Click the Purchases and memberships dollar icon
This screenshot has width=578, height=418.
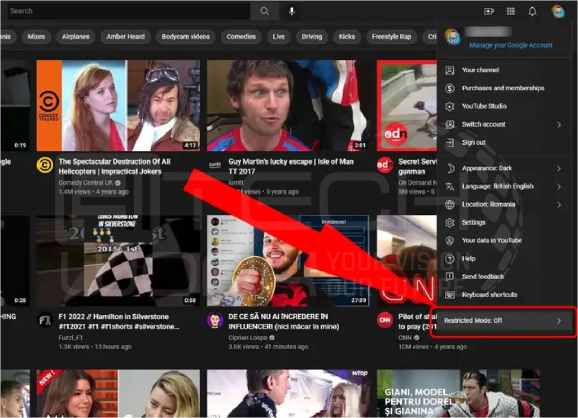450,88
